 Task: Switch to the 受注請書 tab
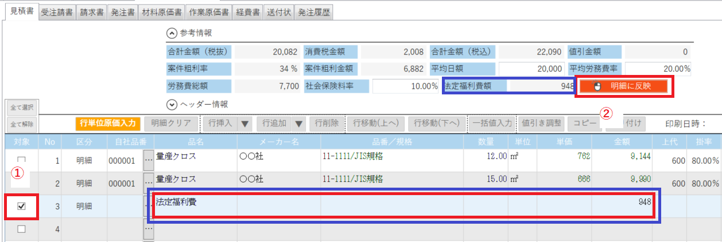(x=57, y=14)
